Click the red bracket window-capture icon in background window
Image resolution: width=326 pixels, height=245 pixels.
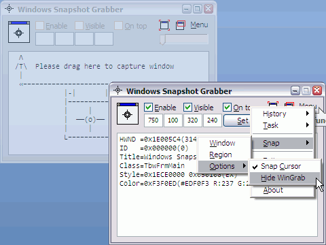[164, 25]
